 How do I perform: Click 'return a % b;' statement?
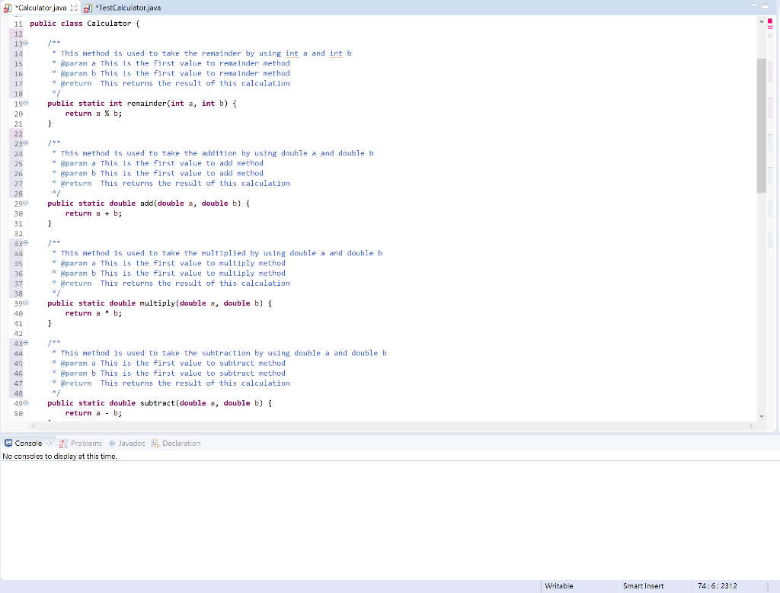[x=94, y=114]
